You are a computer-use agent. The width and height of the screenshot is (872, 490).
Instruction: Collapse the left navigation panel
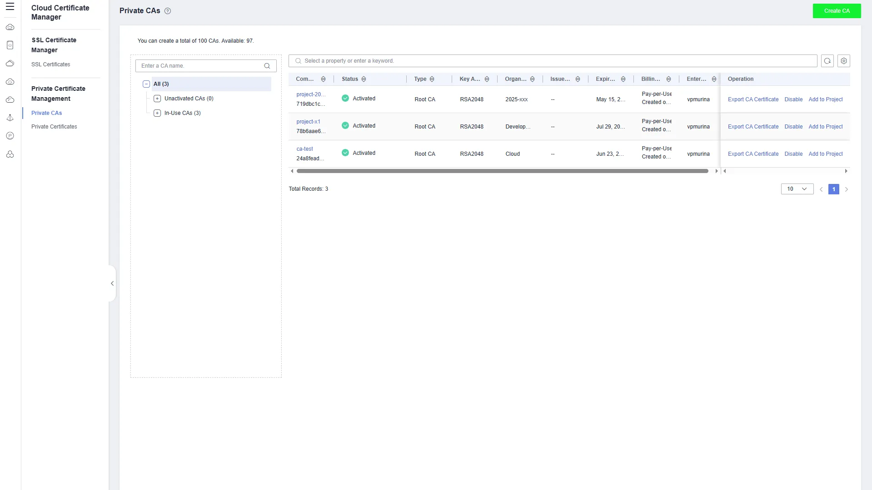(112, 283)
